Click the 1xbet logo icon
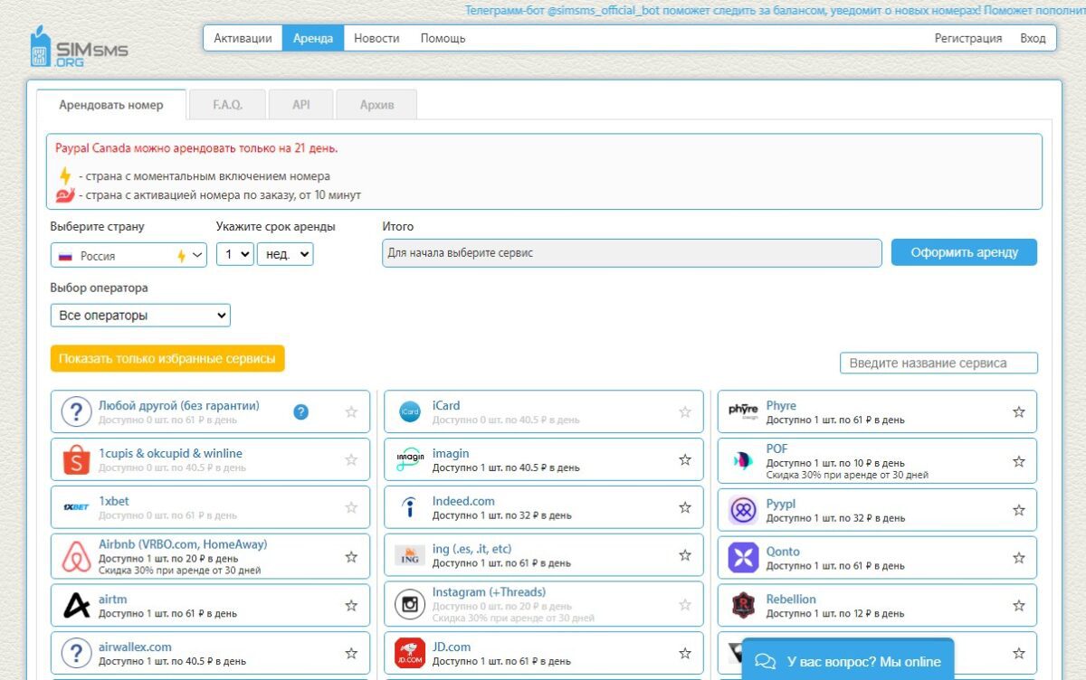This screenshot has height=680, width=1086. (x=76, y=507)
